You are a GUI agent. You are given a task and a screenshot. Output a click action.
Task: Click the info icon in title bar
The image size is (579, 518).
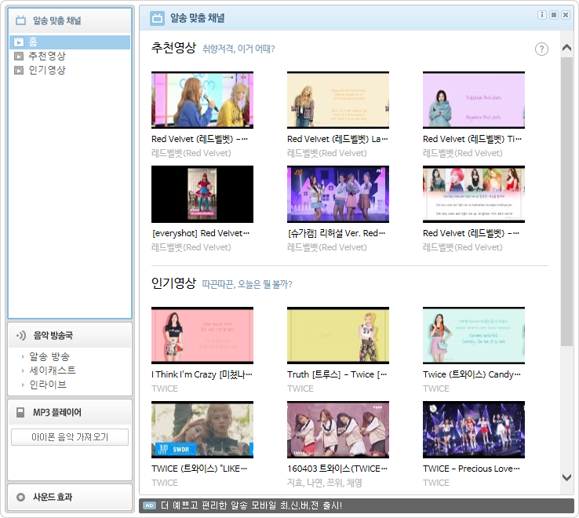click(x=541, y=15)
